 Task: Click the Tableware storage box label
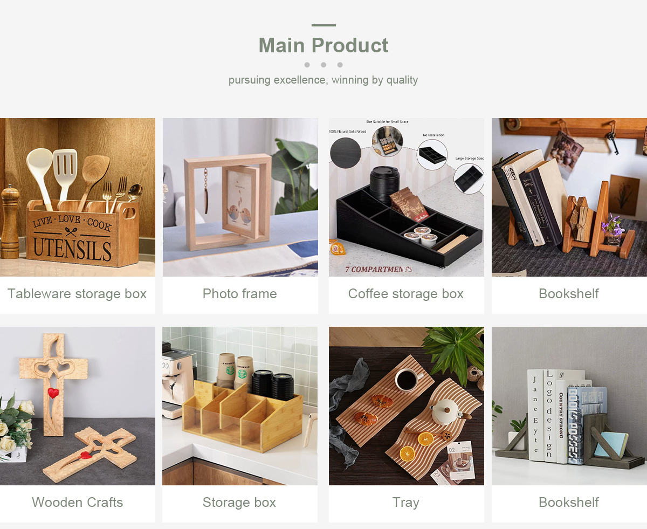pos(77,294)
